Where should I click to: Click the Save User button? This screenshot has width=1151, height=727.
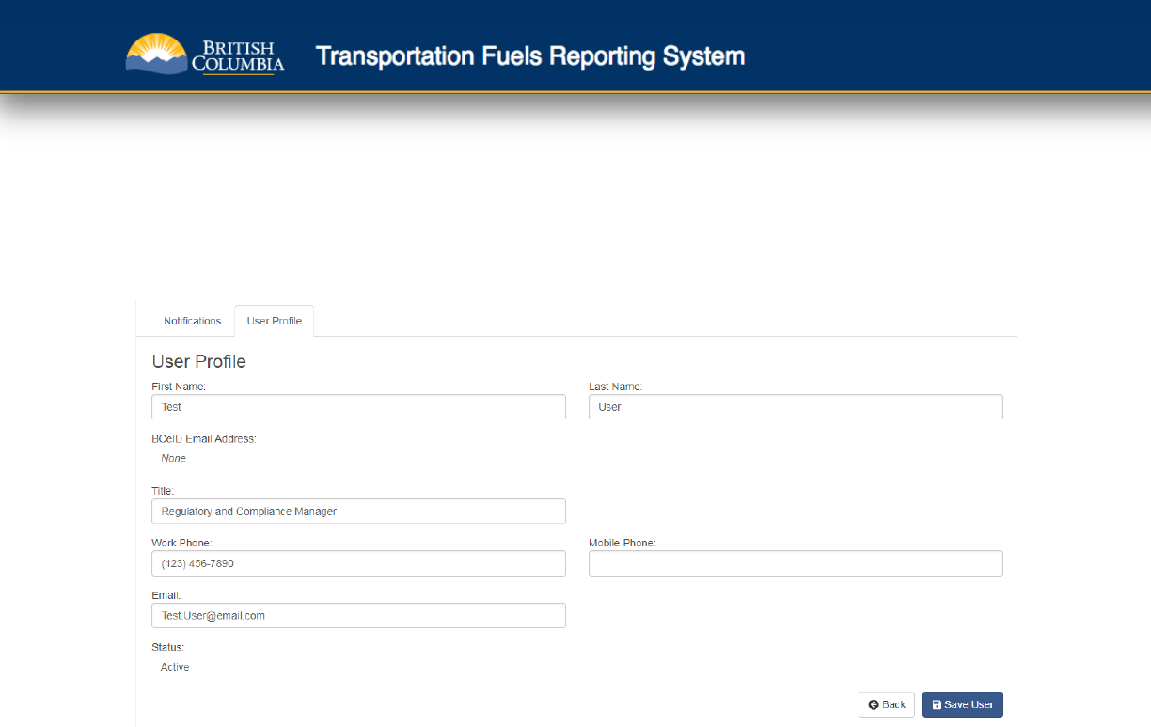pyautogui.click(x=963, y=704)
